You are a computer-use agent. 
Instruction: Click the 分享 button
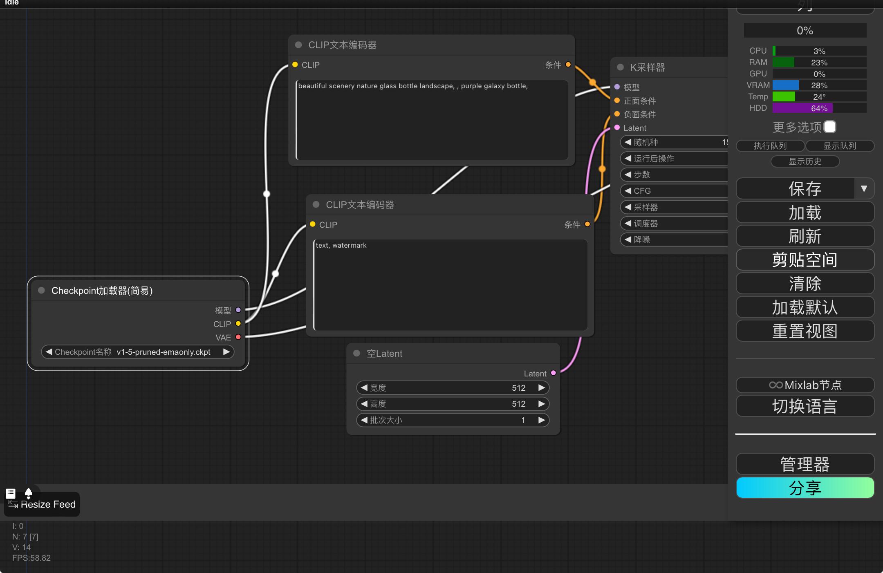click(x=805, y=488)
